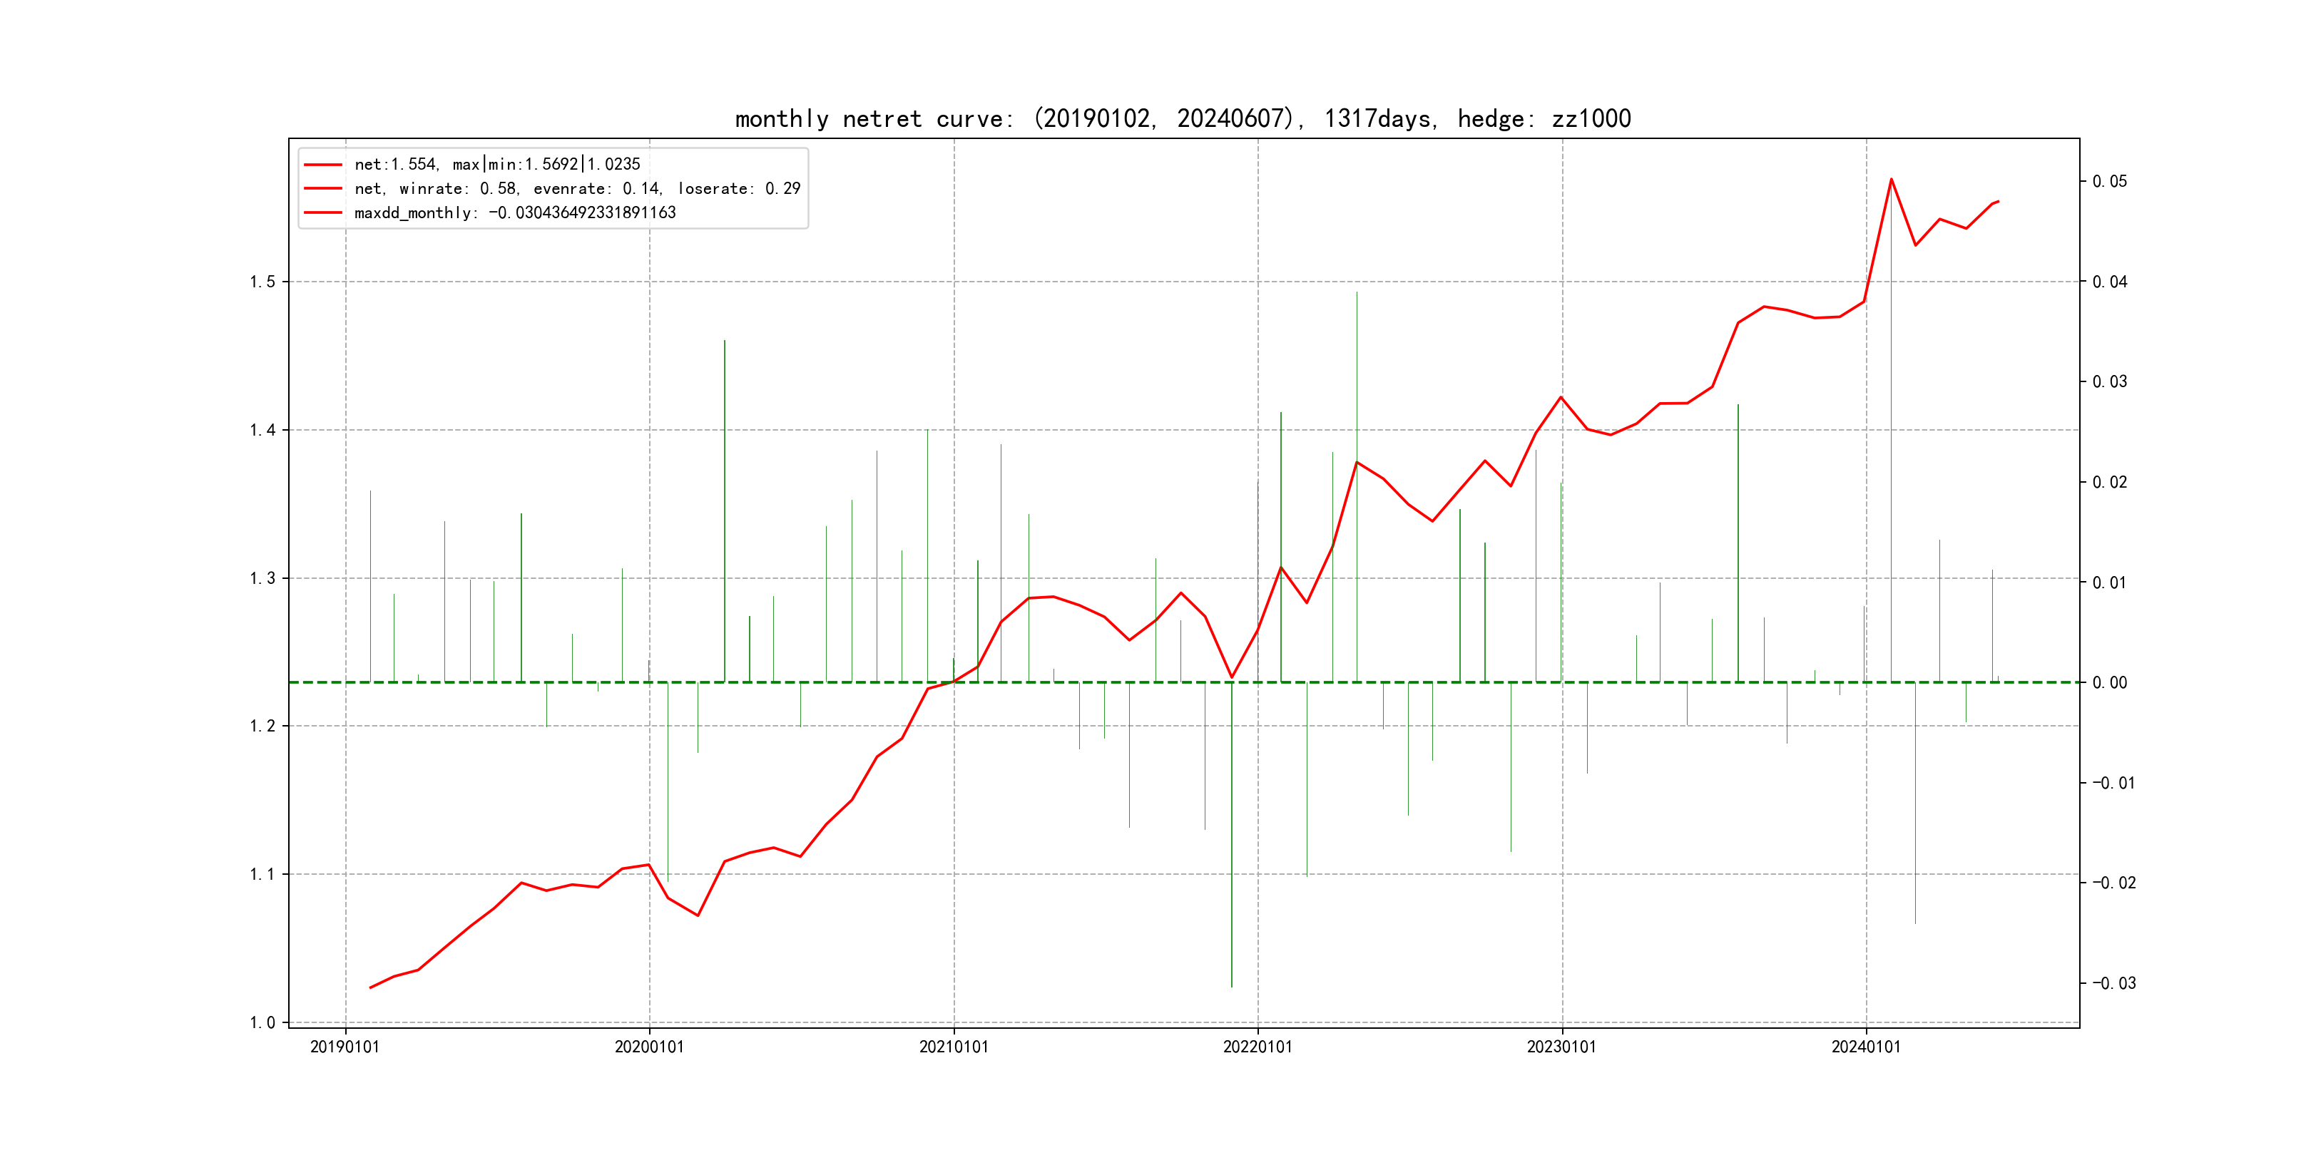
Task: Click the 20230101 x-axis tick label
Action: click(1561, 1047)
